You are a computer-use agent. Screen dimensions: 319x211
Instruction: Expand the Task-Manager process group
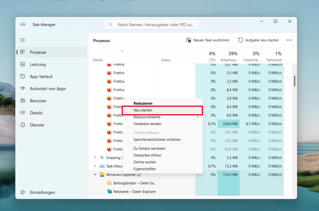point(95,166)
